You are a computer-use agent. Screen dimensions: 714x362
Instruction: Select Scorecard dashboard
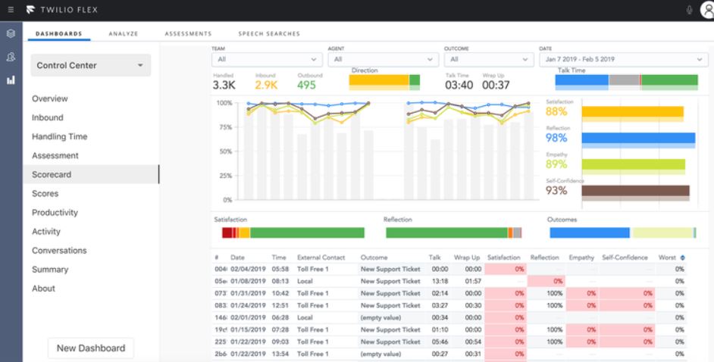[91, 175]
